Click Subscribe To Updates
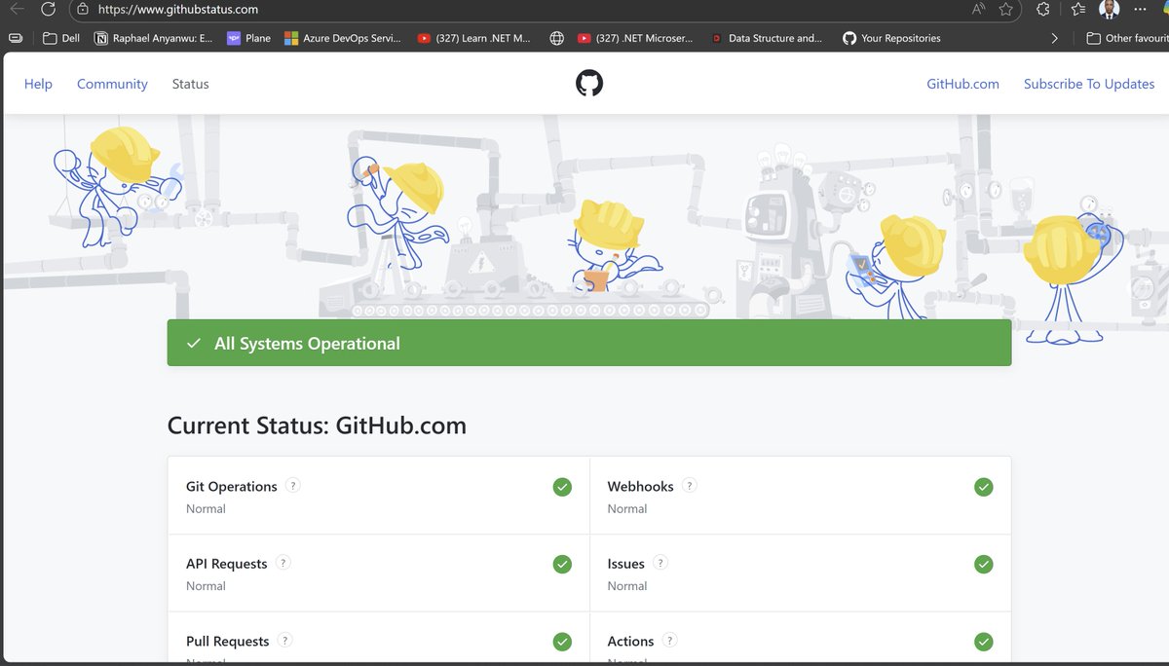1169x666 pixels. pyautogui.click(x=1089, y=84)
